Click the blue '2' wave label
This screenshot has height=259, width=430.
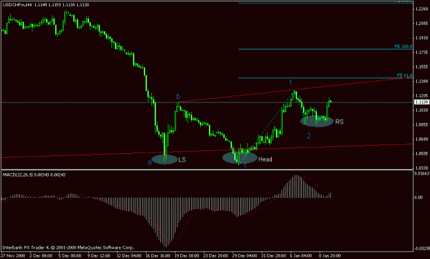[308, 136]
